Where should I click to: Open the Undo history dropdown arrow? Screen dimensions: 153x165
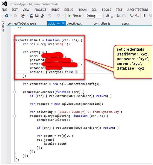tap(54, 16)
